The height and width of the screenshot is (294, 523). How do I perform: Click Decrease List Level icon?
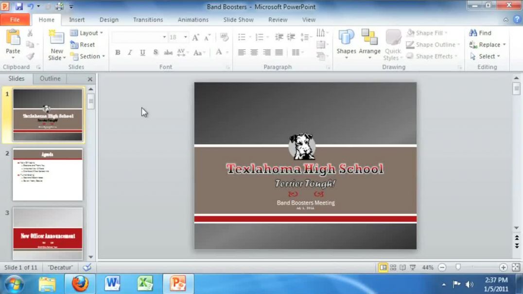point(279,37)
